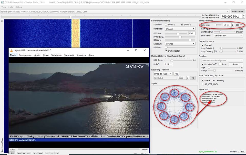Open the Debug menu
Image resolution: width=246 pixels, height=155 pixels.
[19, 7]
